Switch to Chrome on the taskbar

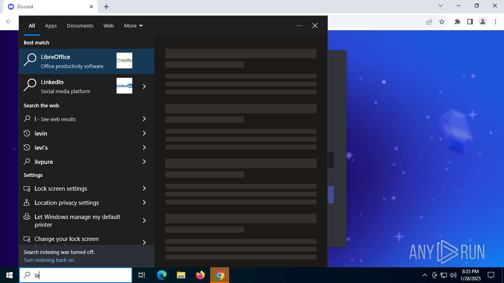pyautogui.click(x=220, y=275)
